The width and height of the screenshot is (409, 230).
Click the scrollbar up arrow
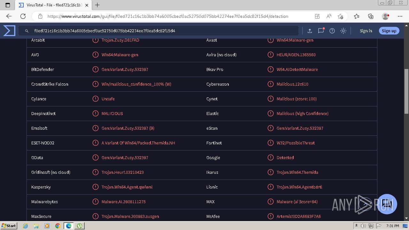coord(406,25)
